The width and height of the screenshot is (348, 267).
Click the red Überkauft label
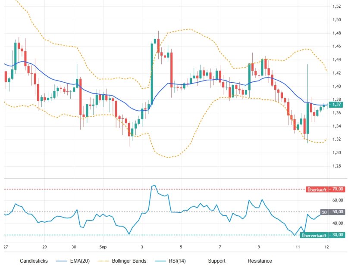pos(317,189)
